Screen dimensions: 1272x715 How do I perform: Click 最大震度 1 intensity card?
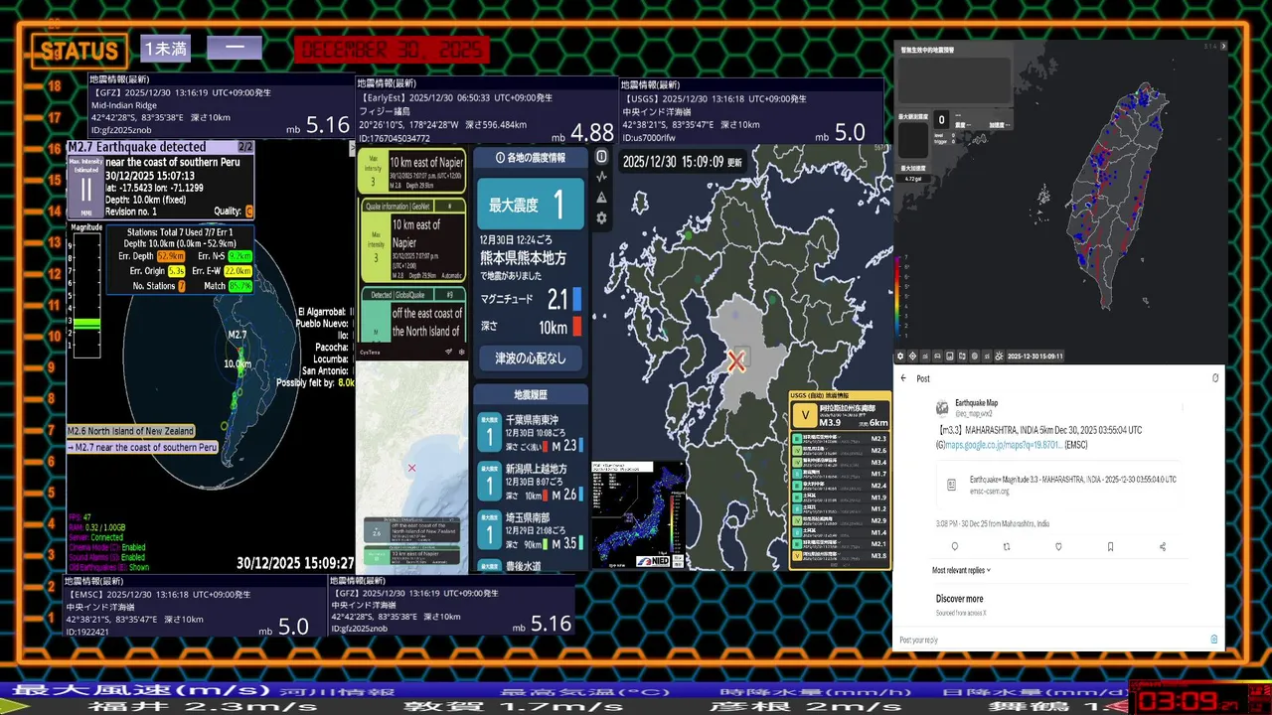(x=531, y=206)
